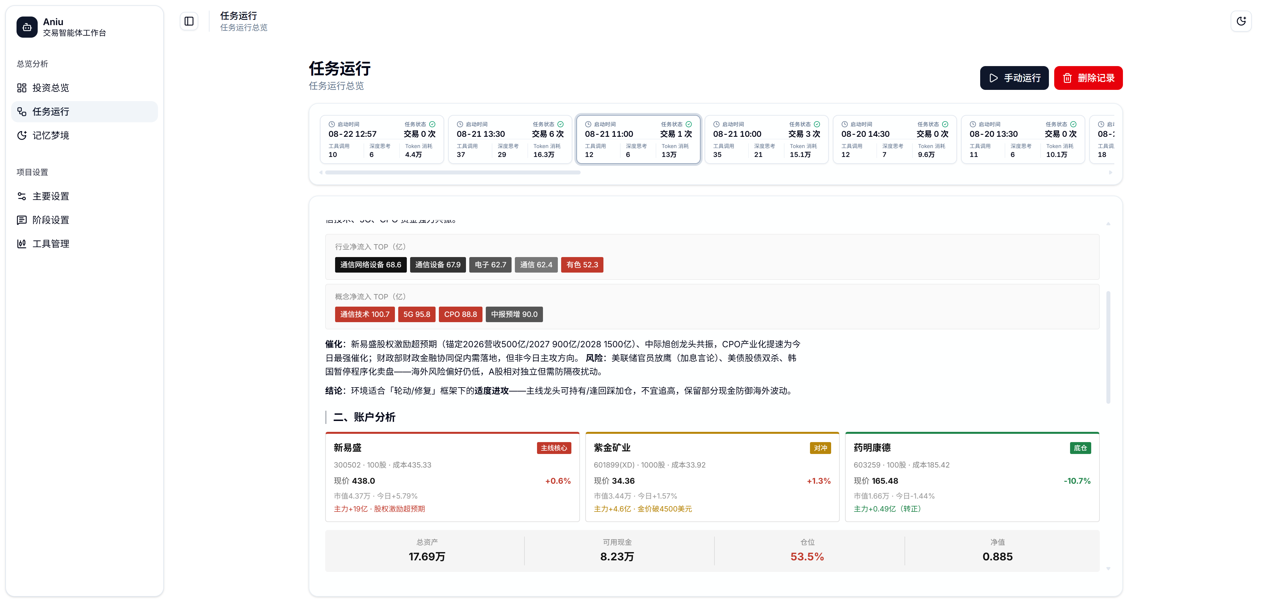Select the 08-22 12:57 task run card
The height and width of the screenshot is (602, 1269).
click(382, 139)
